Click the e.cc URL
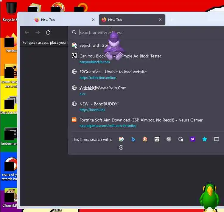This screenshot has width=224, height=212. (83, 94)
